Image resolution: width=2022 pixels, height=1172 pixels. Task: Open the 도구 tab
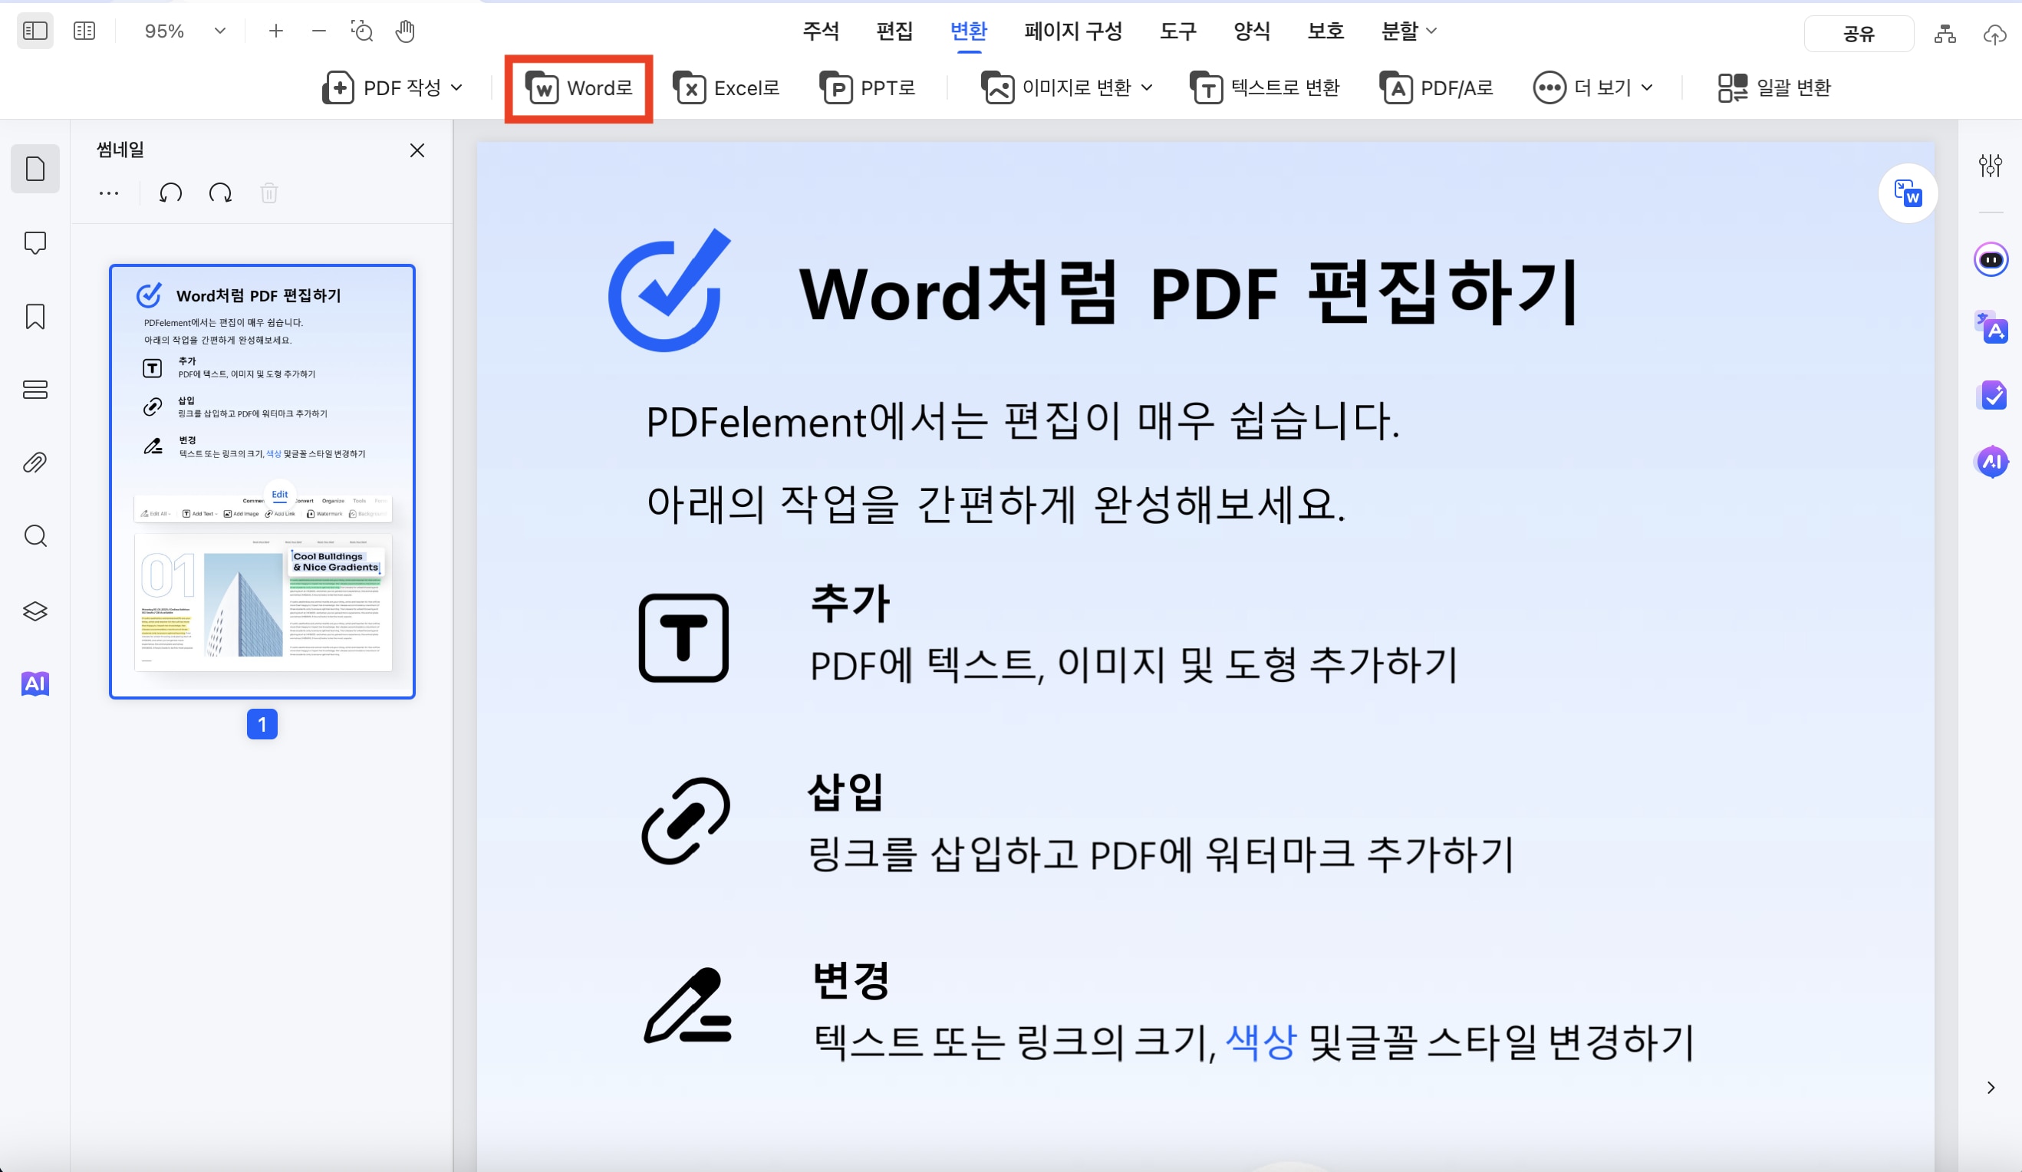tap(1178, 31)
